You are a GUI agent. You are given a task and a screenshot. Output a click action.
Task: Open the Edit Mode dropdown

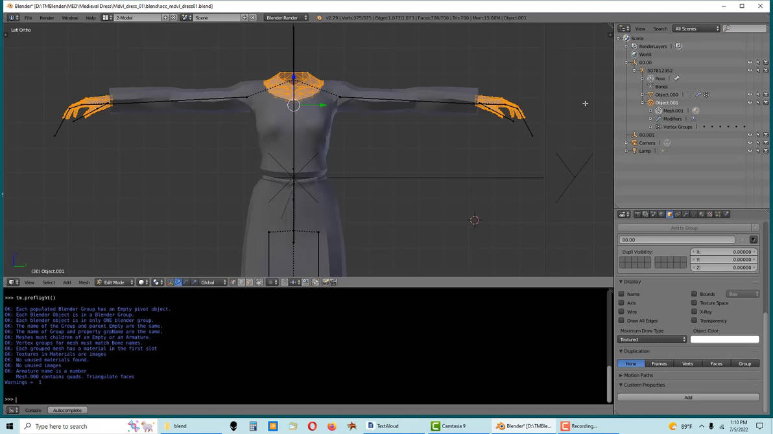point(113,282)
